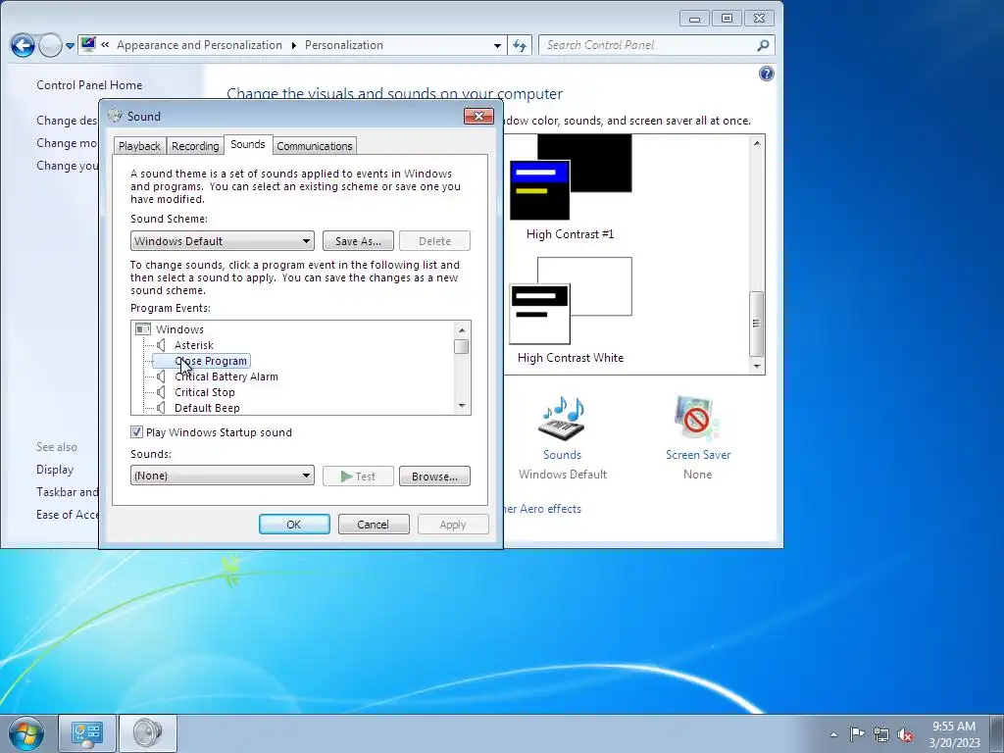Click the Control Panel taskbar button
The height and width of the screenshot is (753, 1004).
[x=87, y=733]
